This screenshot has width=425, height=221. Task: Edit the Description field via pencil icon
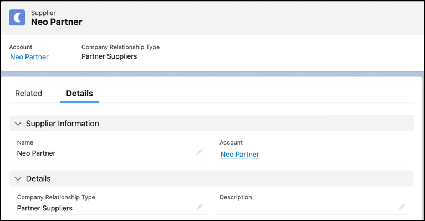click(402, 207)
